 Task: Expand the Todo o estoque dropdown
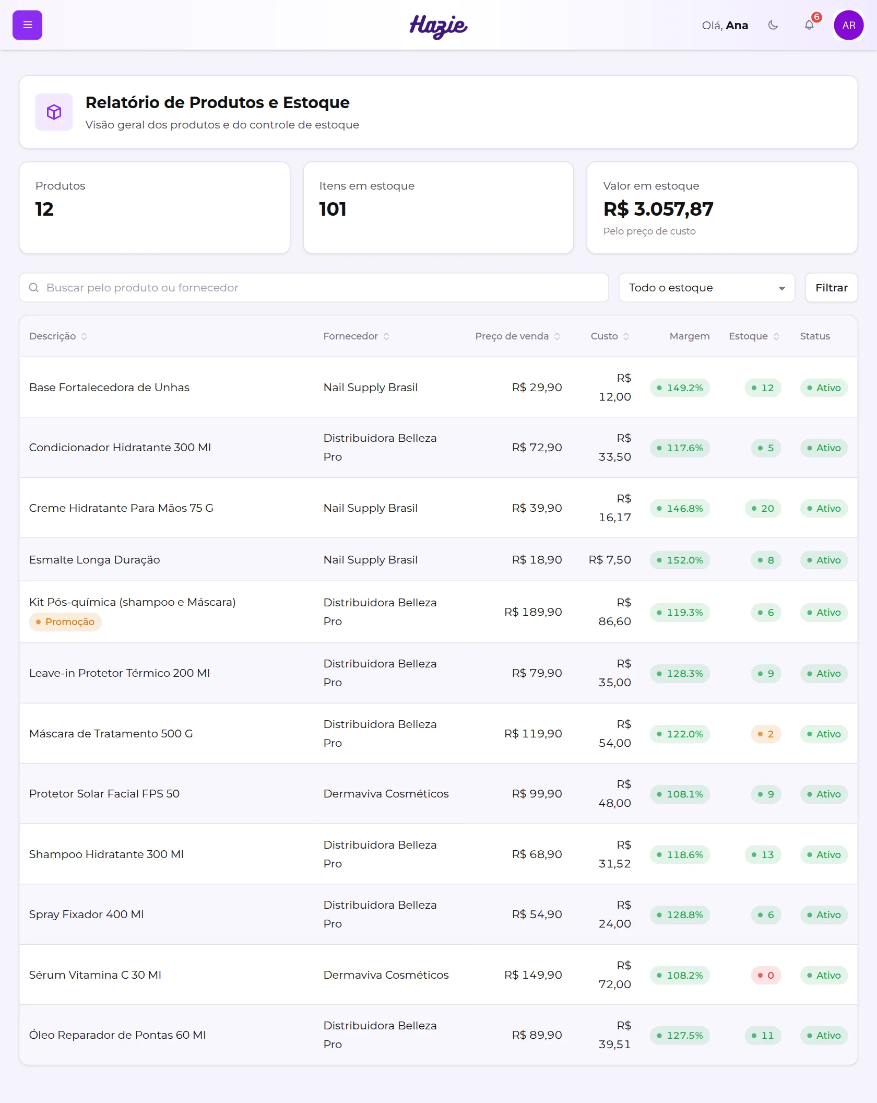pos(707,288)
